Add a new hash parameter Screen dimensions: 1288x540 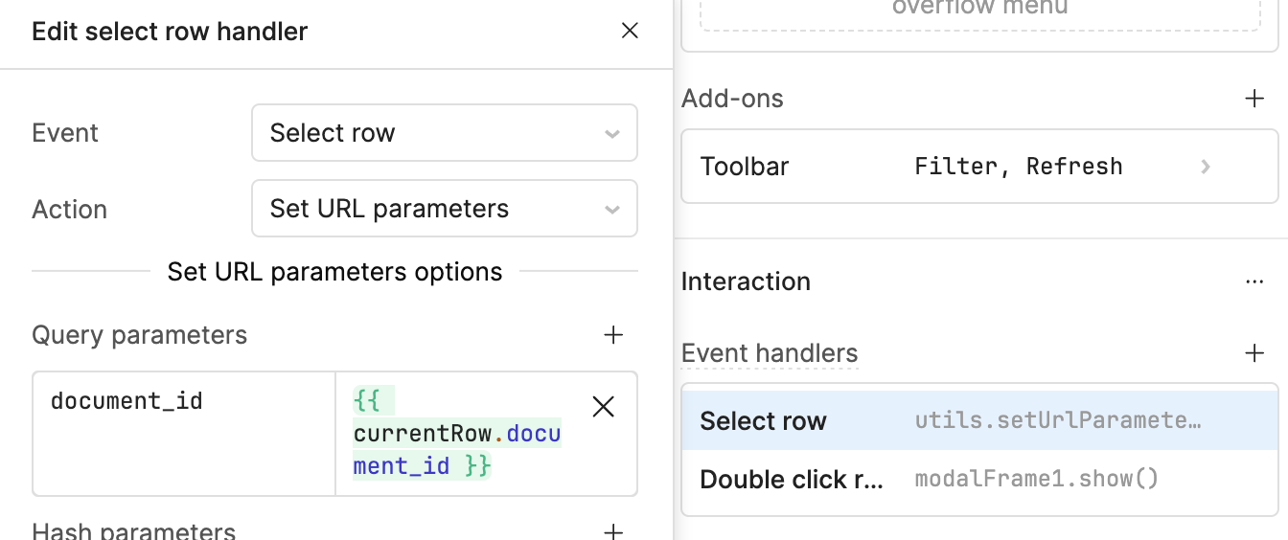[613, 531]
